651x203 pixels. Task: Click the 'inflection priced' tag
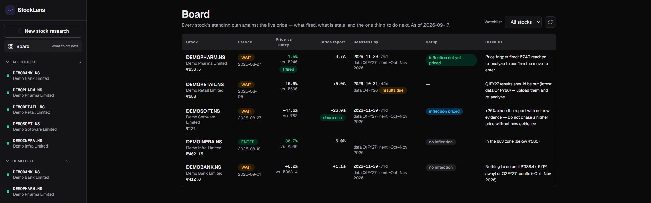tap(444, 111)
